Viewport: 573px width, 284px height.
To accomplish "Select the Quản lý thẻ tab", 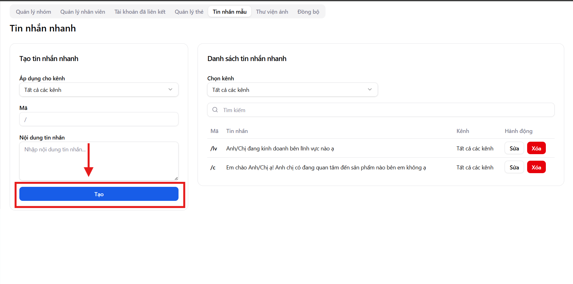I will [x=189, y=12].
